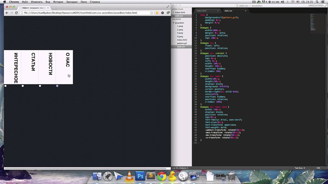Open pattern.gif in sidebar
328x184 pixels.
182,43
